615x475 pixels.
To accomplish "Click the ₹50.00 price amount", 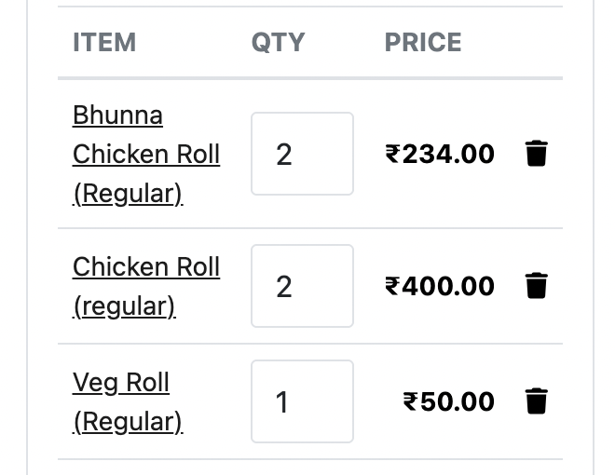I will tap(449, 401).
